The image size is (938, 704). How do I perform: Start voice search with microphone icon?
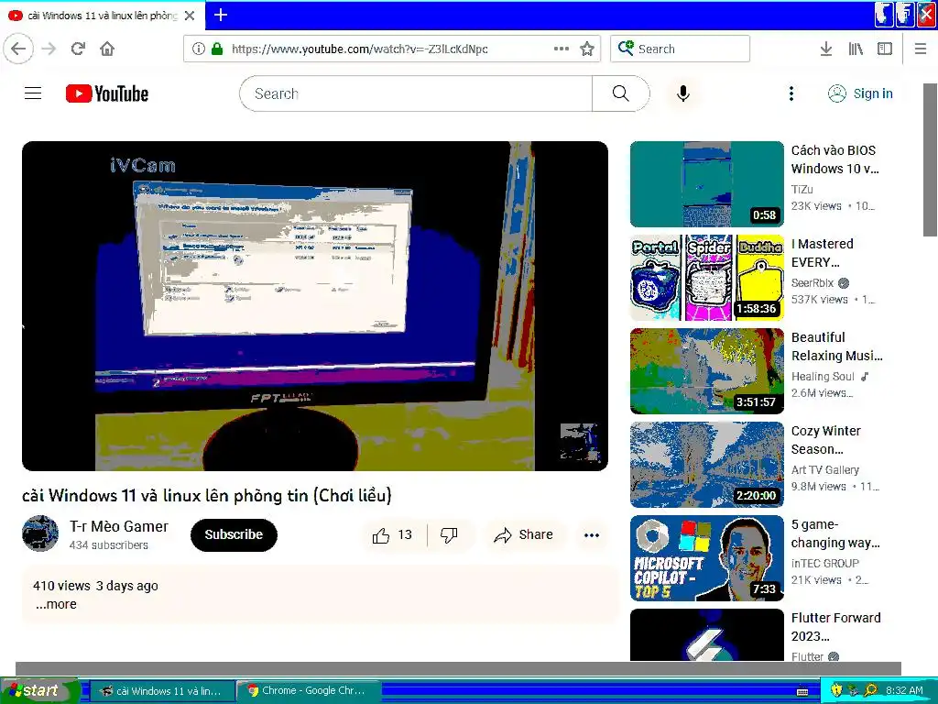[x=683, y=93]
